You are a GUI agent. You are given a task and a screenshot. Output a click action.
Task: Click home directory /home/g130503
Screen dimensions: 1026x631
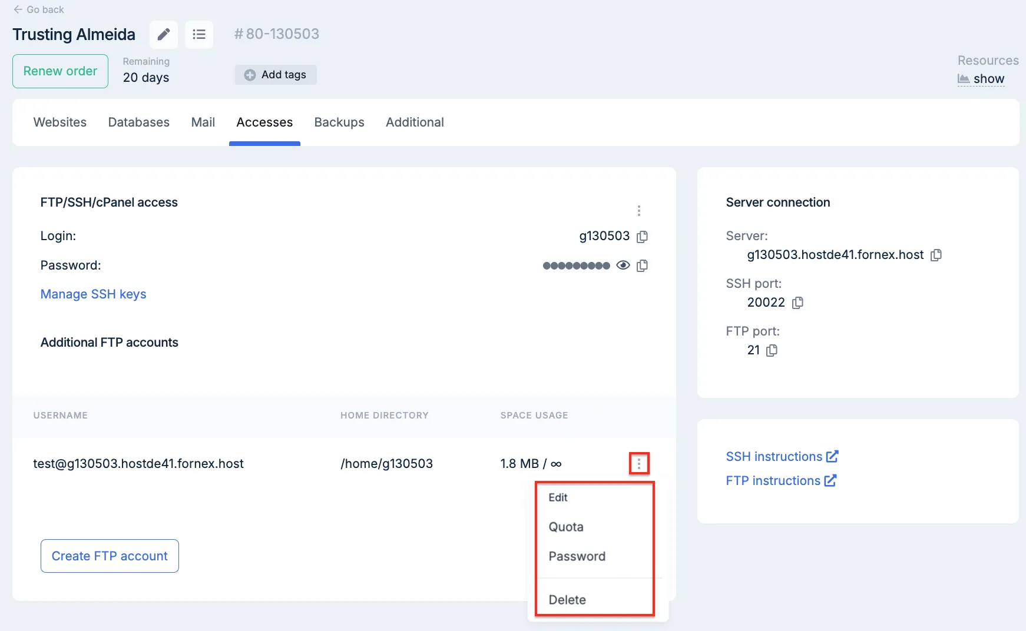click(x=386, y=464)
